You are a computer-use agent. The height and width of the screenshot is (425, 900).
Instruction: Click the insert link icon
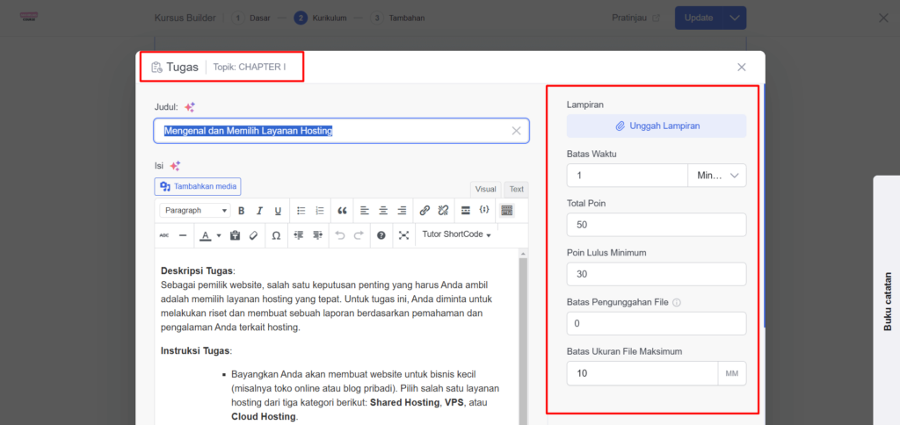425,211
